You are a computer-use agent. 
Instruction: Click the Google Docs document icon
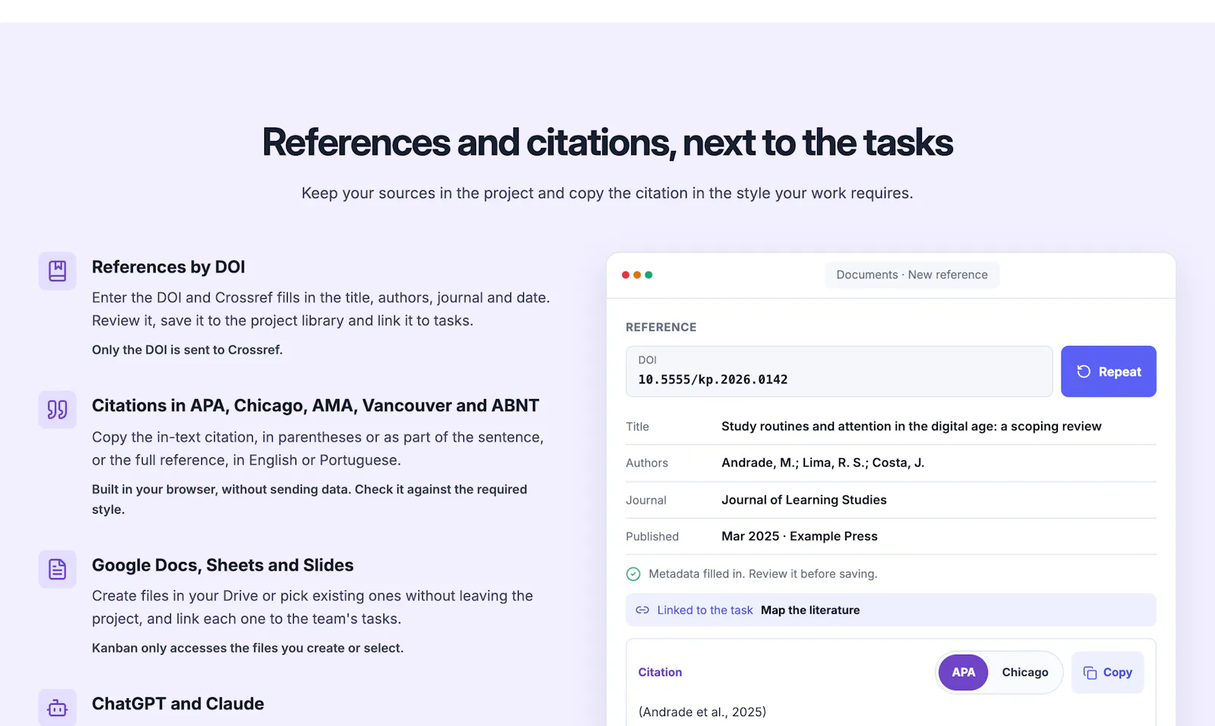tap(58, 569)
